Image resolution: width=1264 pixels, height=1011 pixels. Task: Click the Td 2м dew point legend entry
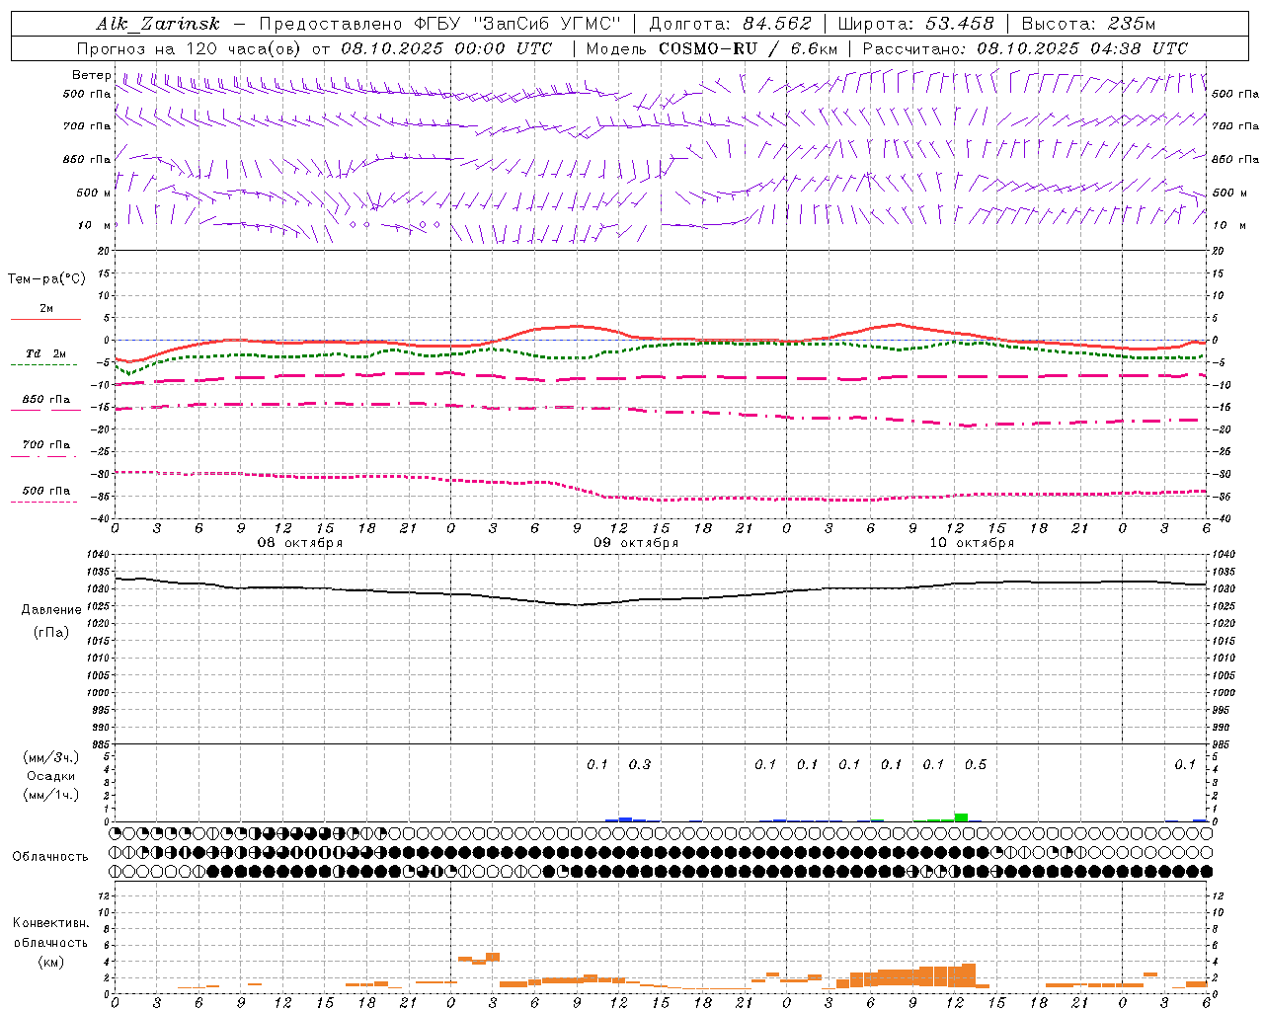(45, 353)
